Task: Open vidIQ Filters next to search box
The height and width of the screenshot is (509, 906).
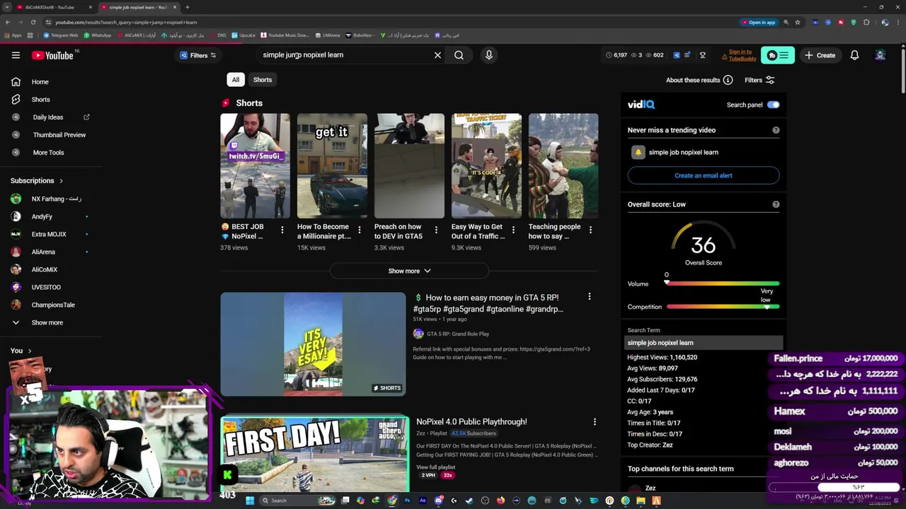Action: (x=198, y=55)
